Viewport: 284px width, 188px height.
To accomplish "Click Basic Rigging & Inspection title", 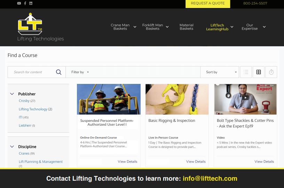I will (172, 120).
